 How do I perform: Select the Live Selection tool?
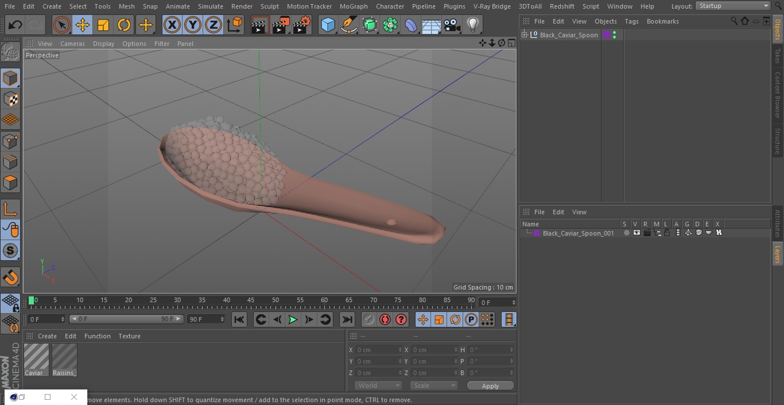62,25
